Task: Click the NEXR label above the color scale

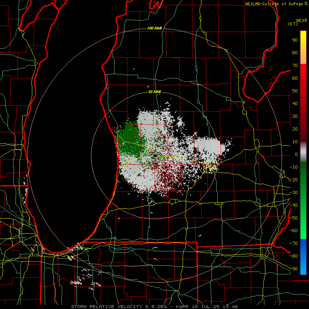Action: [x=301, y=21]
